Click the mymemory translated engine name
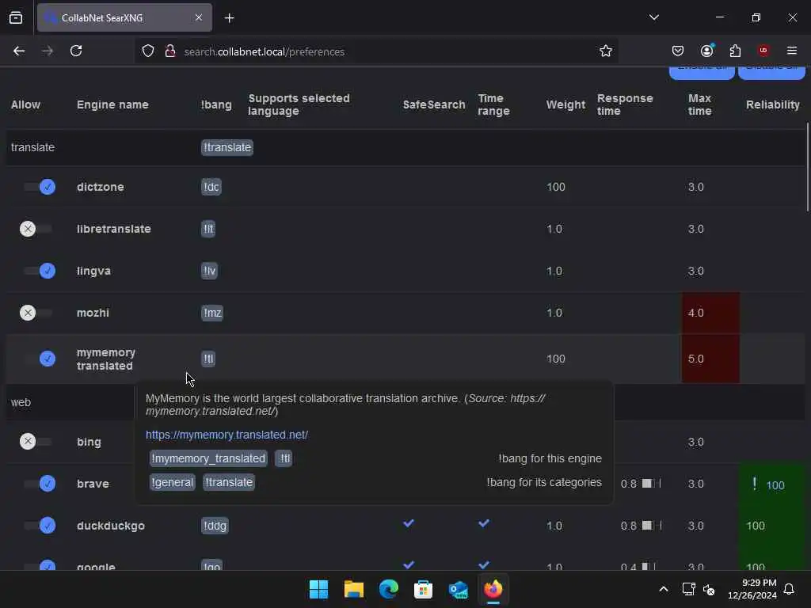Screen dimensions: 811x608 click(x=106, y=359)
